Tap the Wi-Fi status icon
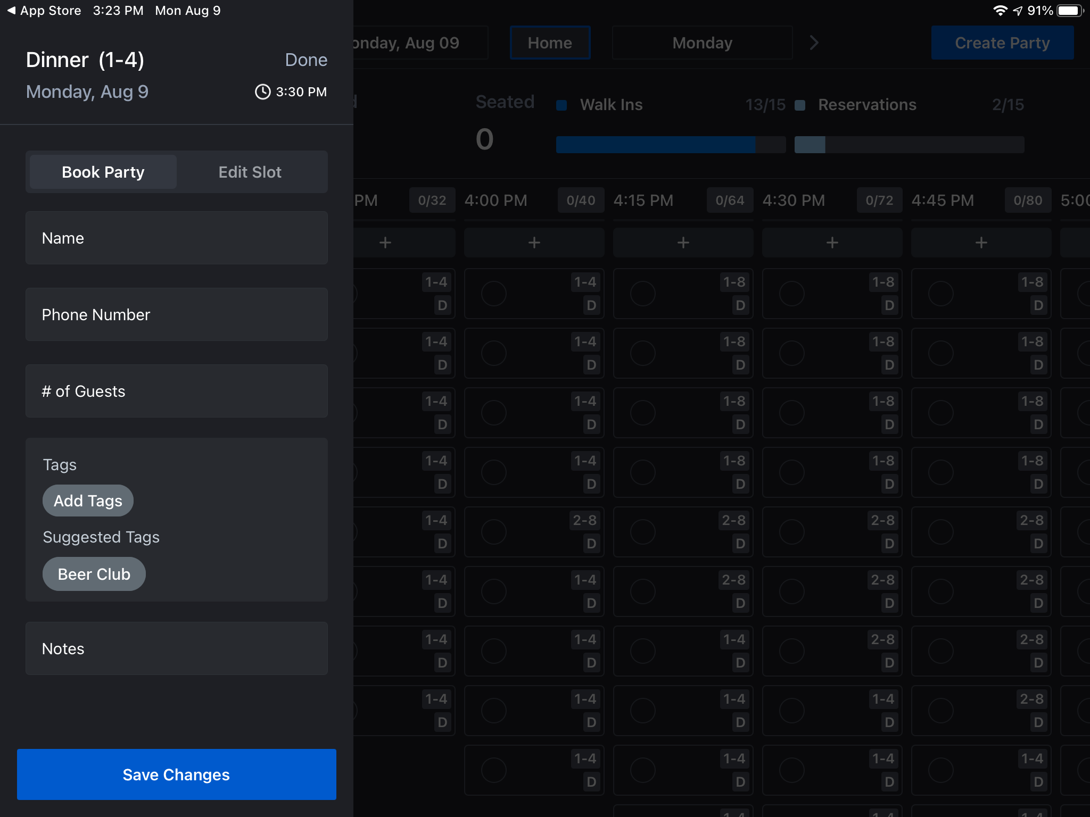The image size is (1090, 817). coord(1000,10)
